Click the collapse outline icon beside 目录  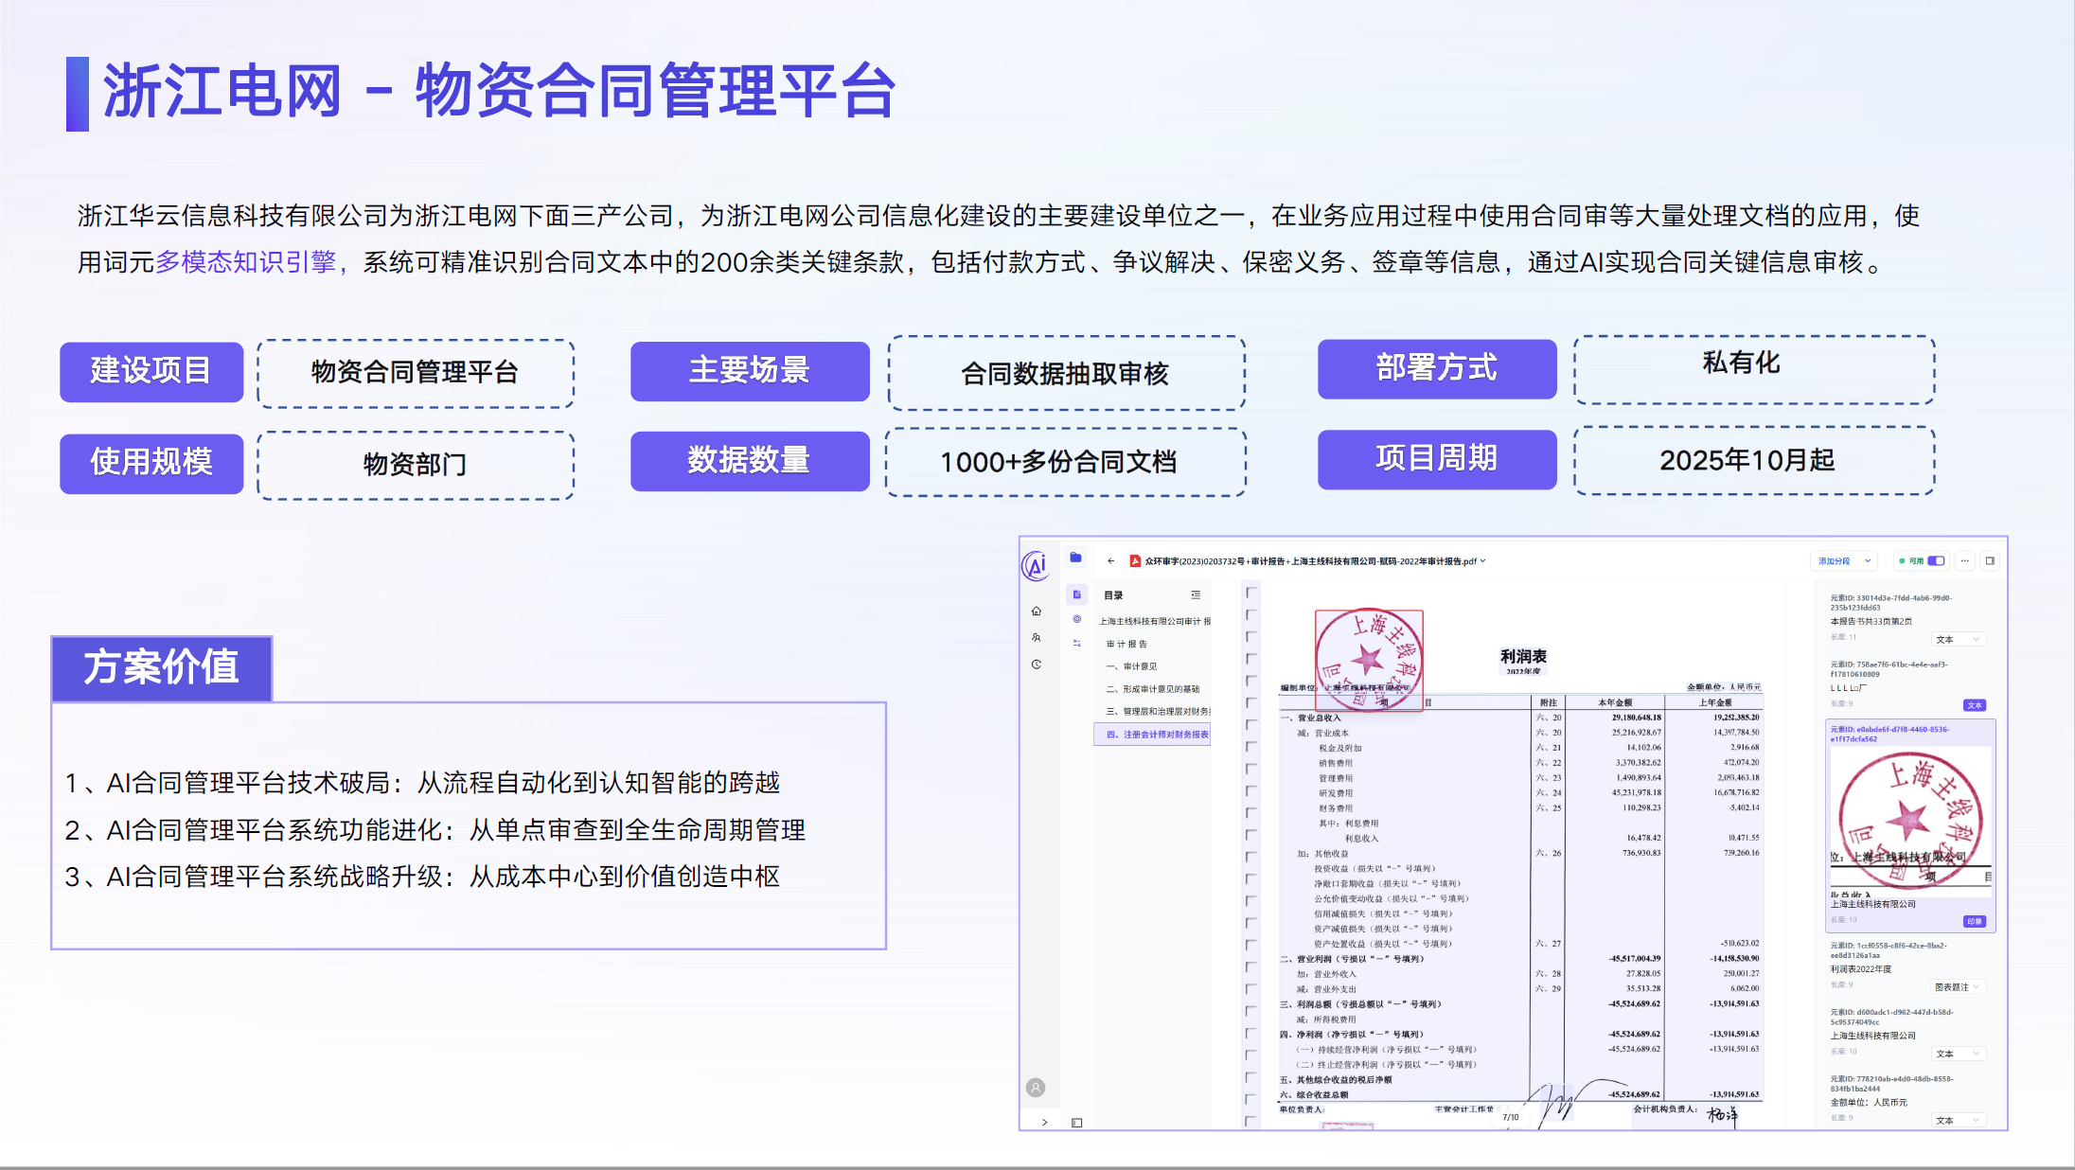(x=1196, y=594)
